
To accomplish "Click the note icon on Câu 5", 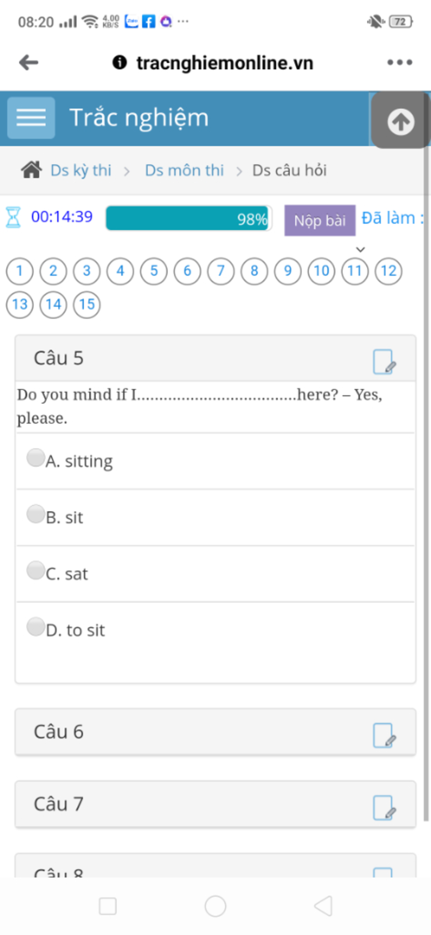I will pyautogui.click(x=384, y=361).
